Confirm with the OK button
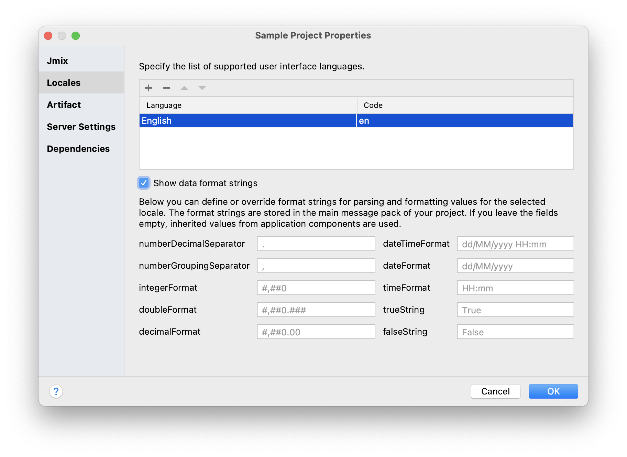The width and height of the screenshot is (627, 457). (553, 391)
